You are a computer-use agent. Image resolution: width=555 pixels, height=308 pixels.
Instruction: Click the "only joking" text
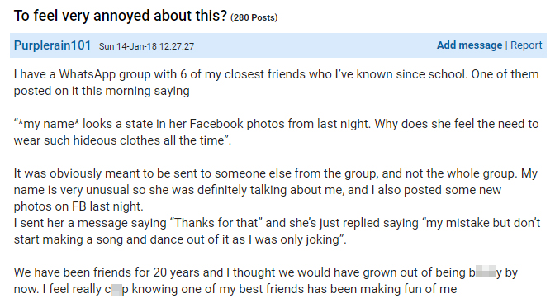click(x=310, y=239)
